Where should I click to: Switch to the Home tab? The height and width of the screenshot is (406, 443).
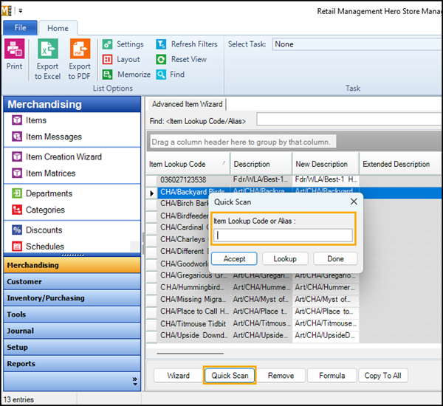[58, 28]
